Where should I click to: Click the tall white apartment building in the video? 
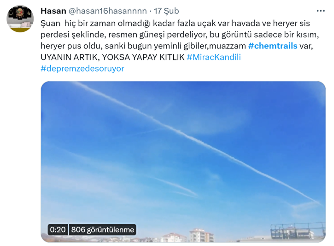(201, 235)
